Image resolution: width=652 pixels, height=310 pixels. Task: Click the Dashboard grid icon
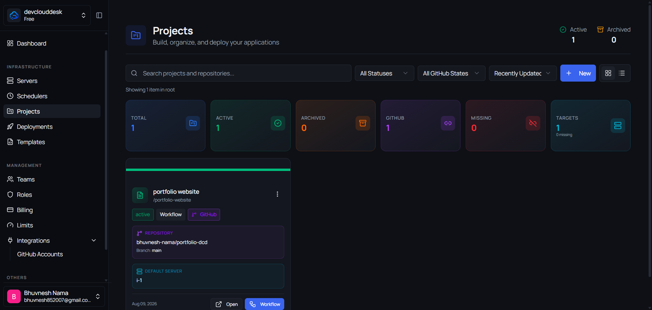coord(10,43)
